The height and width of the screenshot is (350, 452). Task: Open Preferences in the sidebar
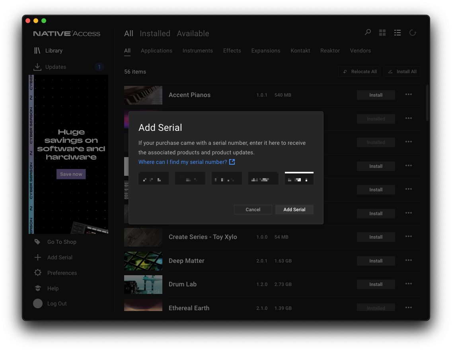(62, 273)
